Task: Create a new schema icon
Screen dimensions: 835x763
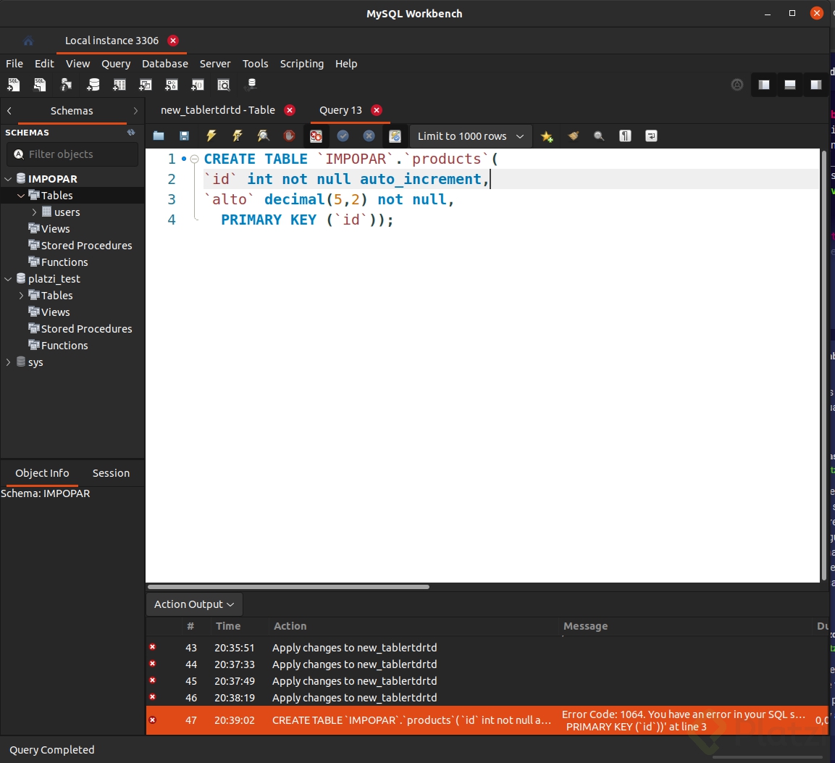Action: [93, 85]
